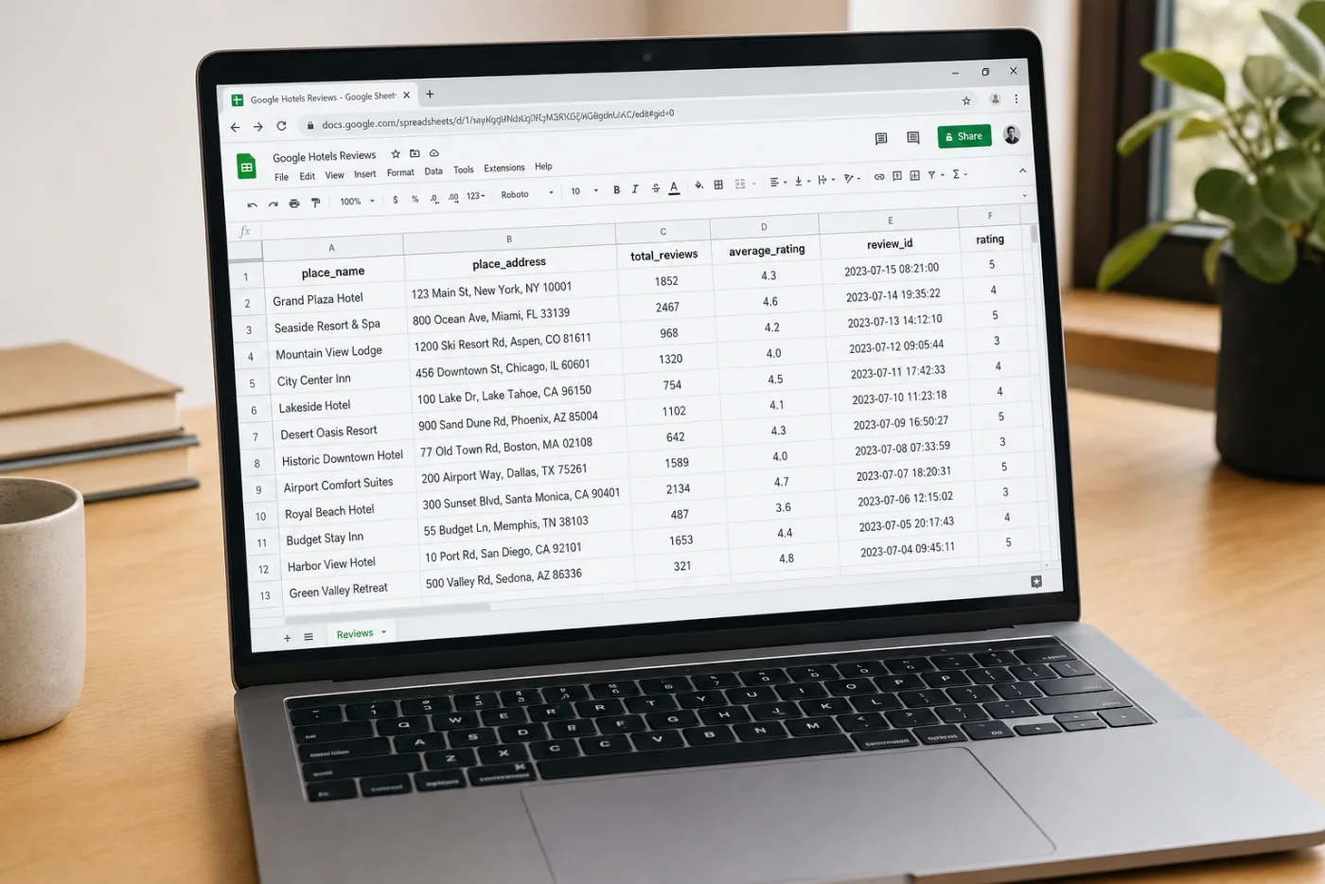The width and height of the screenshot is (1325, 884).
Task: Open the fill color bucket
Action: pyautogui.click(x=698, y=186)
